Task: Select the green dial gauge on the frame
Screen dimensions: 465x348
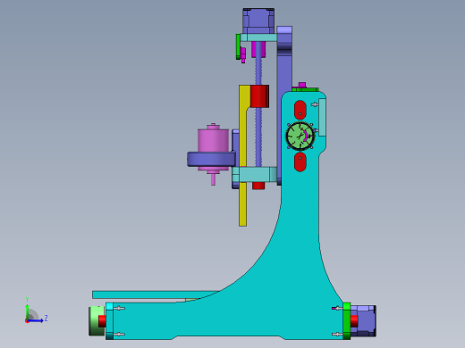Action: pos(300,136)
